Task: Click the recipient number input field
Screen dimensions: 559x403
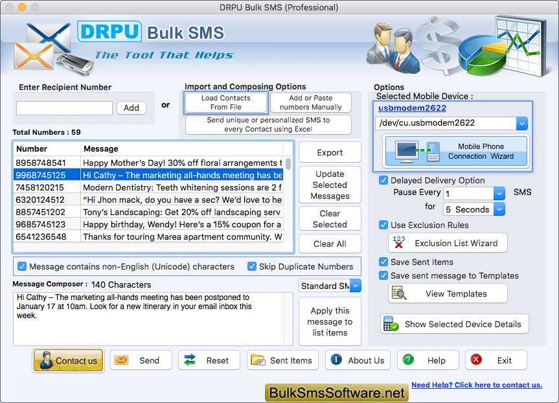Action: pos(64,108)
